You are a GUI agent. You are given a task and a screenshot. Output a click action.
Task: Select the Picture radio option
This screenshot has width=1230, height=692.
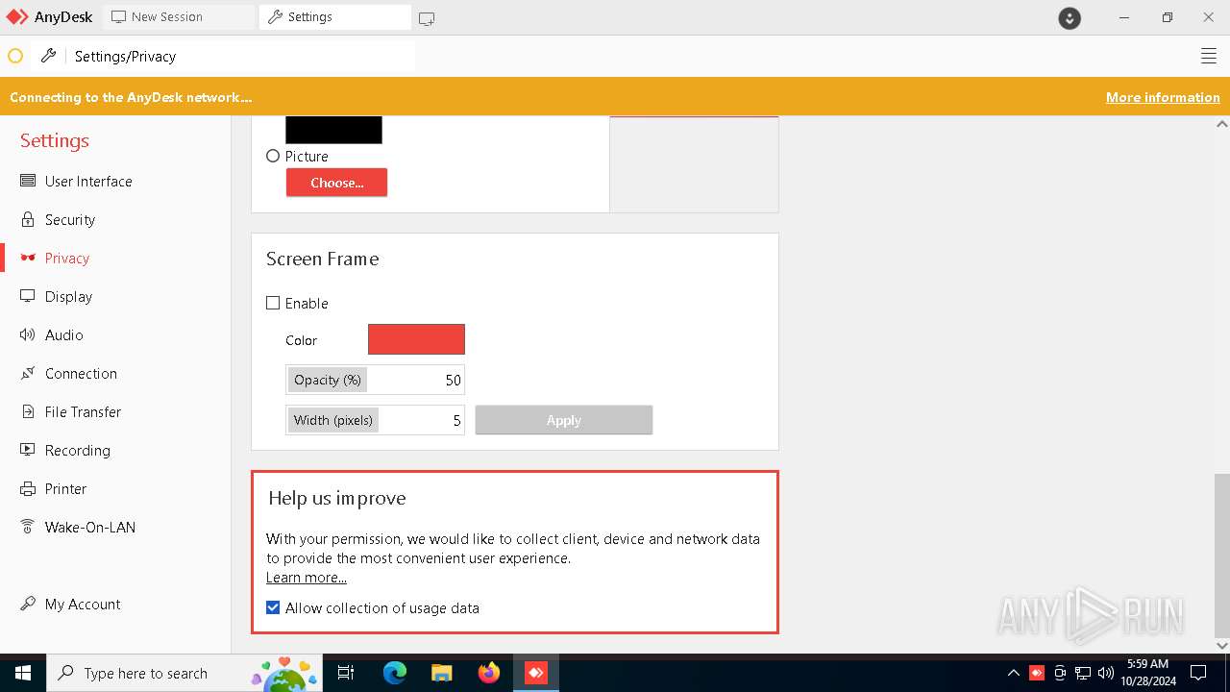pyautogui.click(x=273, y=156)
